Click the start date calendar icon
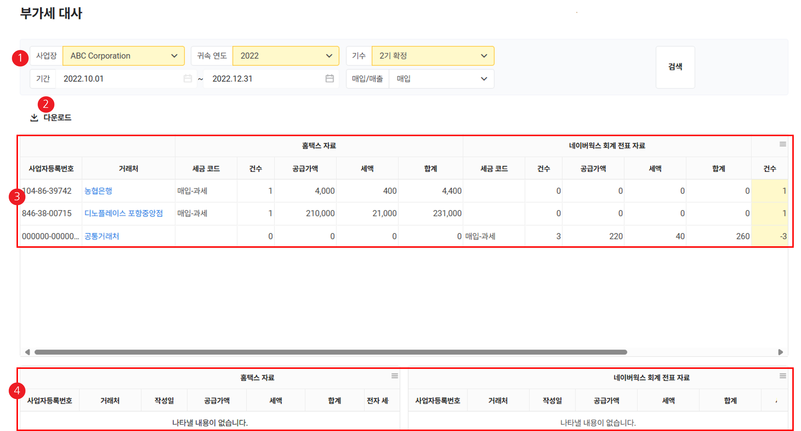 pyautogui.click(x=187, y=79)
